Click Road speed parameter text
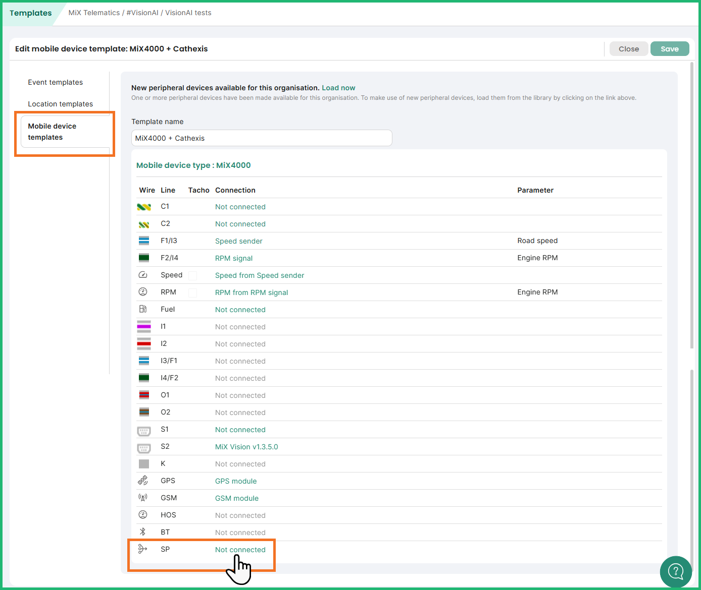This screenshot has width=701, height=590. pos(537,241)
